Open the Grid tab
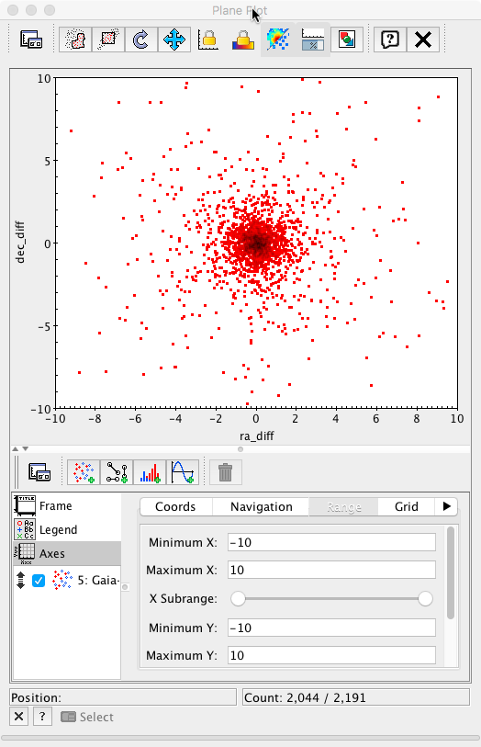The image size is (481, 747). [x=407, y=506]
